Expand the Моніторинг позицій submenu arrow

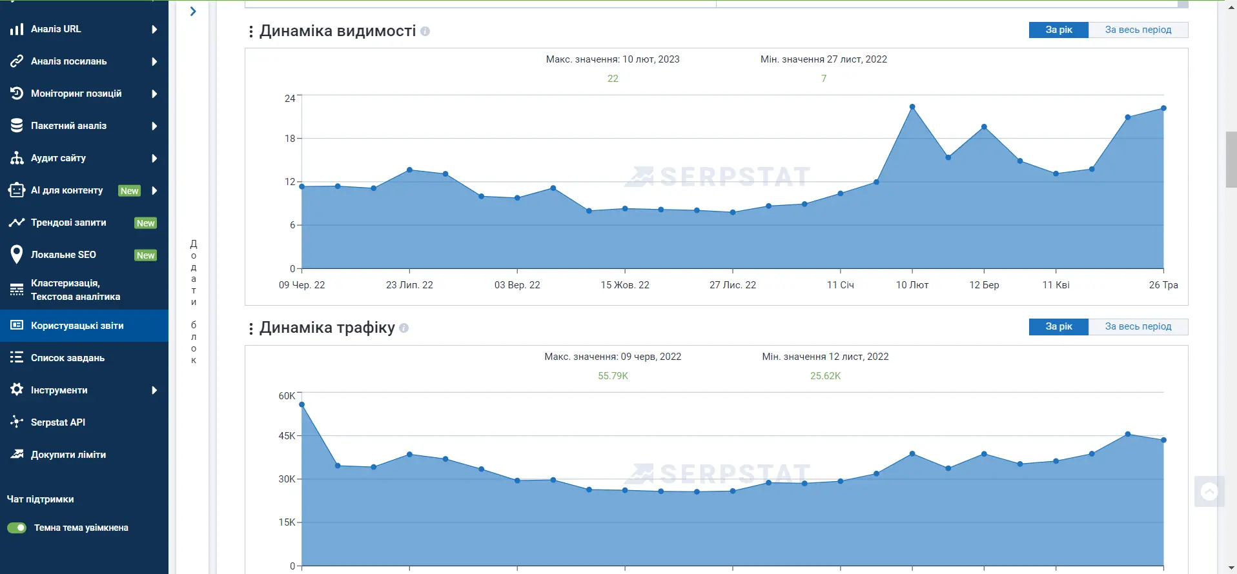pos(154,94)
